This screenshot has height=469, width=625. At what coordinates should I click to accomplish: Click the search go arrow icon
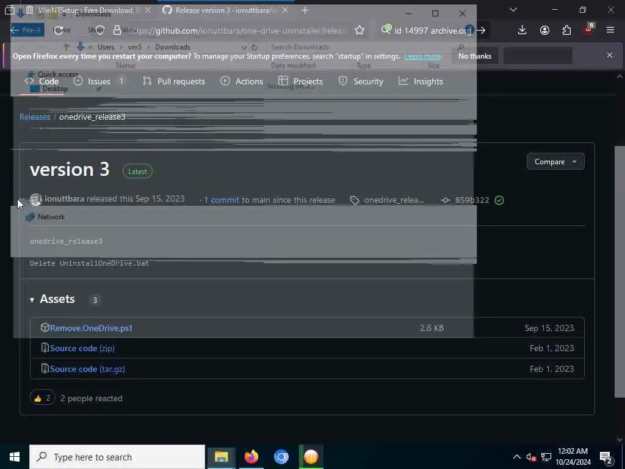pos(481,31)
